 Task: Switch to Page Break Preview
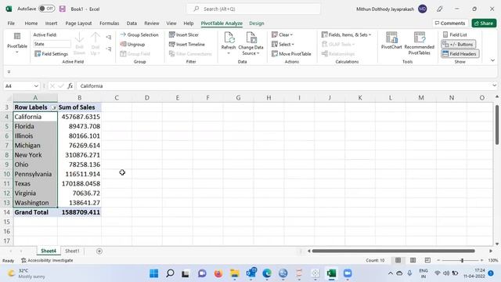tap(427, 260)
